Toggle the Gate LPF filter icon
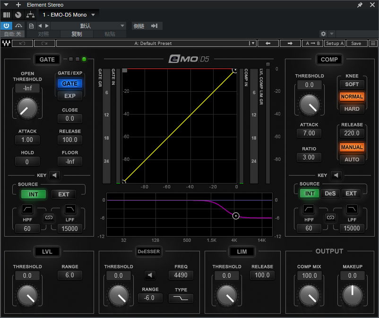Screen dimensions: 379x318 [x=70, y=209]
